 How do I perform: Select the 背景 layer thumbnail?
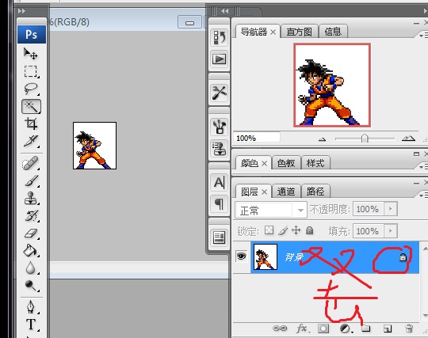[266, 256]
